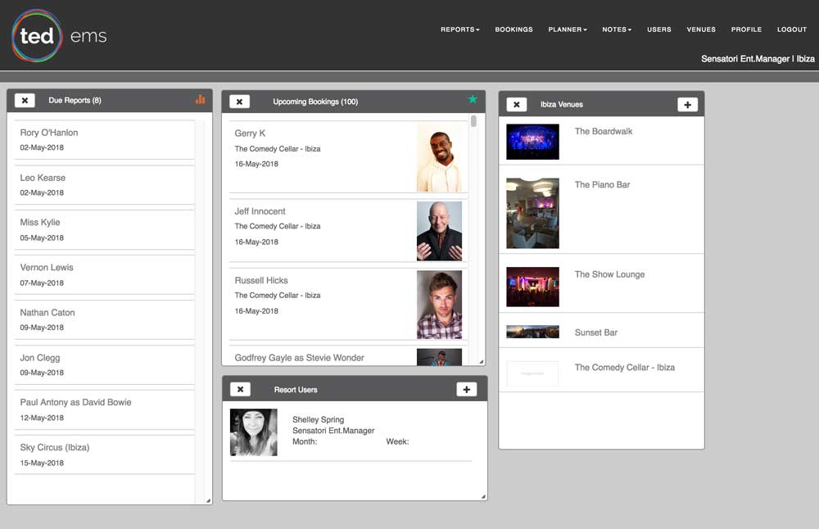Click the ted ems logo
819x529 pixels.
(59, 36)
